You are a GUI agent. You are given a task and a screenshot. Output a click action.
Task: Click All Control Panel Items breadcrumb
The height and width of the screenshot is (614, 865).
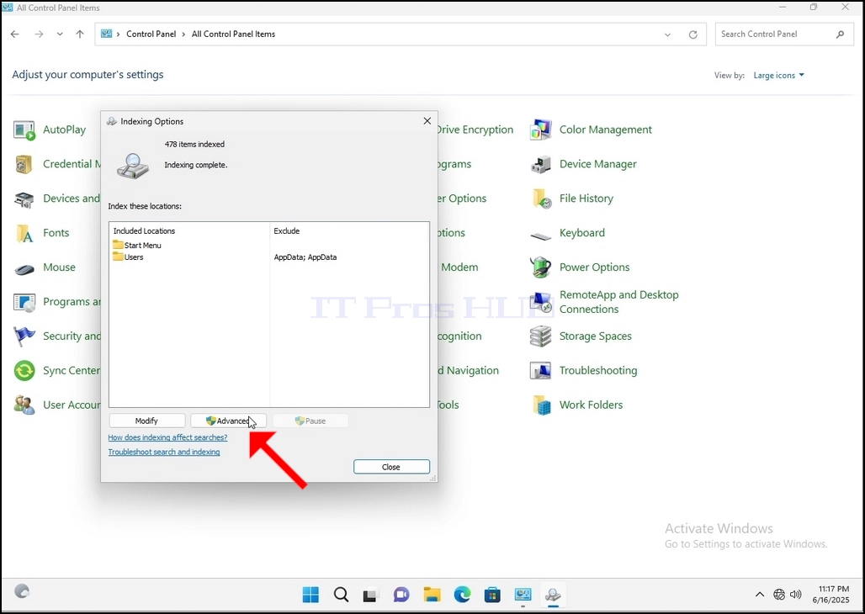tap(233, 34)
